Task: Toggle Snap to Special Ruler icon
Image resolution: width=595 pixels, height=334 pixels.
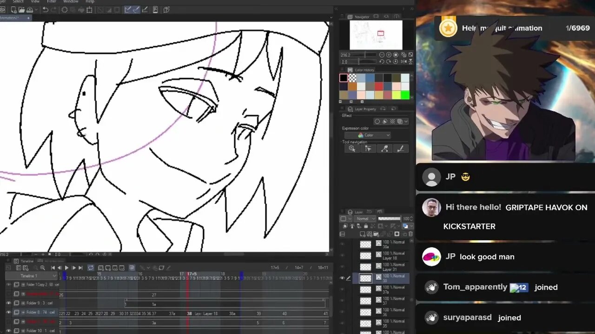Action: (x=137, y=10)
